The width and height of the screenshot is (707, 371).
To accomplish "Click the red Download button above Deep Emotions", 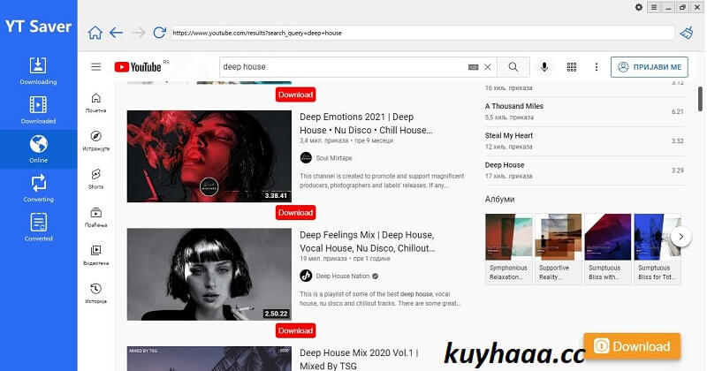I will tap(295, 95).
